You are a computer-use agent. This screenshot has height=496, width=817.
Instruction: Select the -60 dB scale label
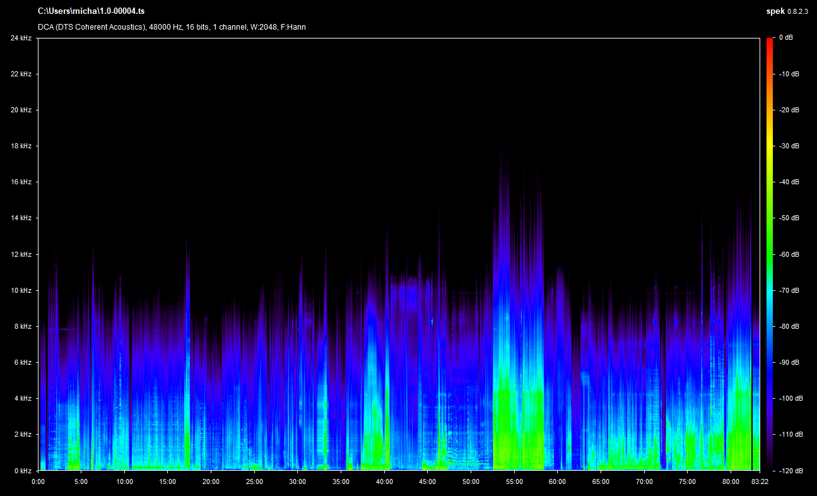(789, 254)
